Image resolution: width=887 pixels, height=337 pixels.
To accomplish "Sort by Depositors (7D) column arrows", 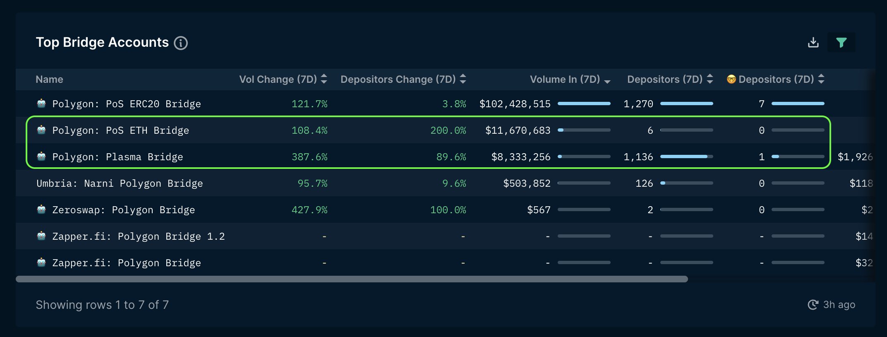I will (710, 79).
